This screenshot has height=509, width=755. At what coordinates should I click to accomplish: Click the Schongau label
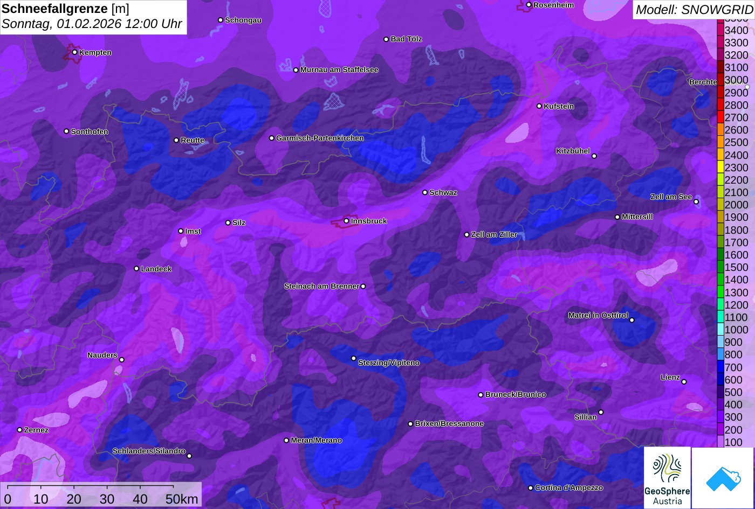(x=243, y=20)
